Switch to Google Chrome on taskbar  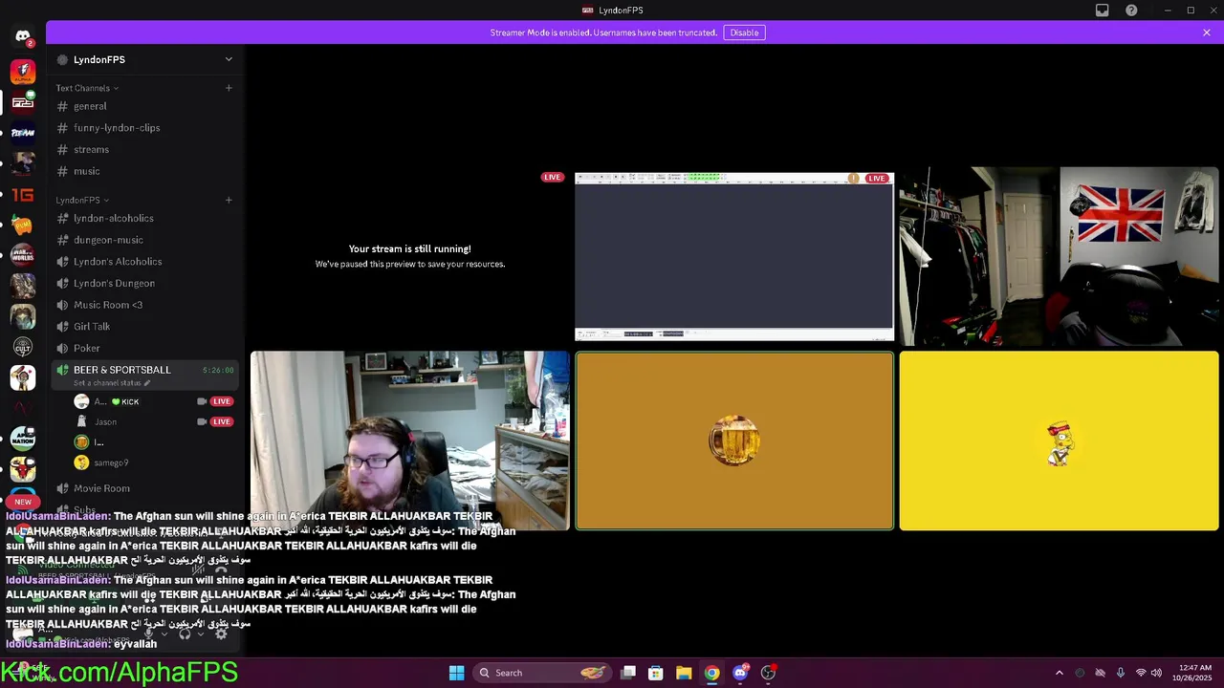point(711,673)
